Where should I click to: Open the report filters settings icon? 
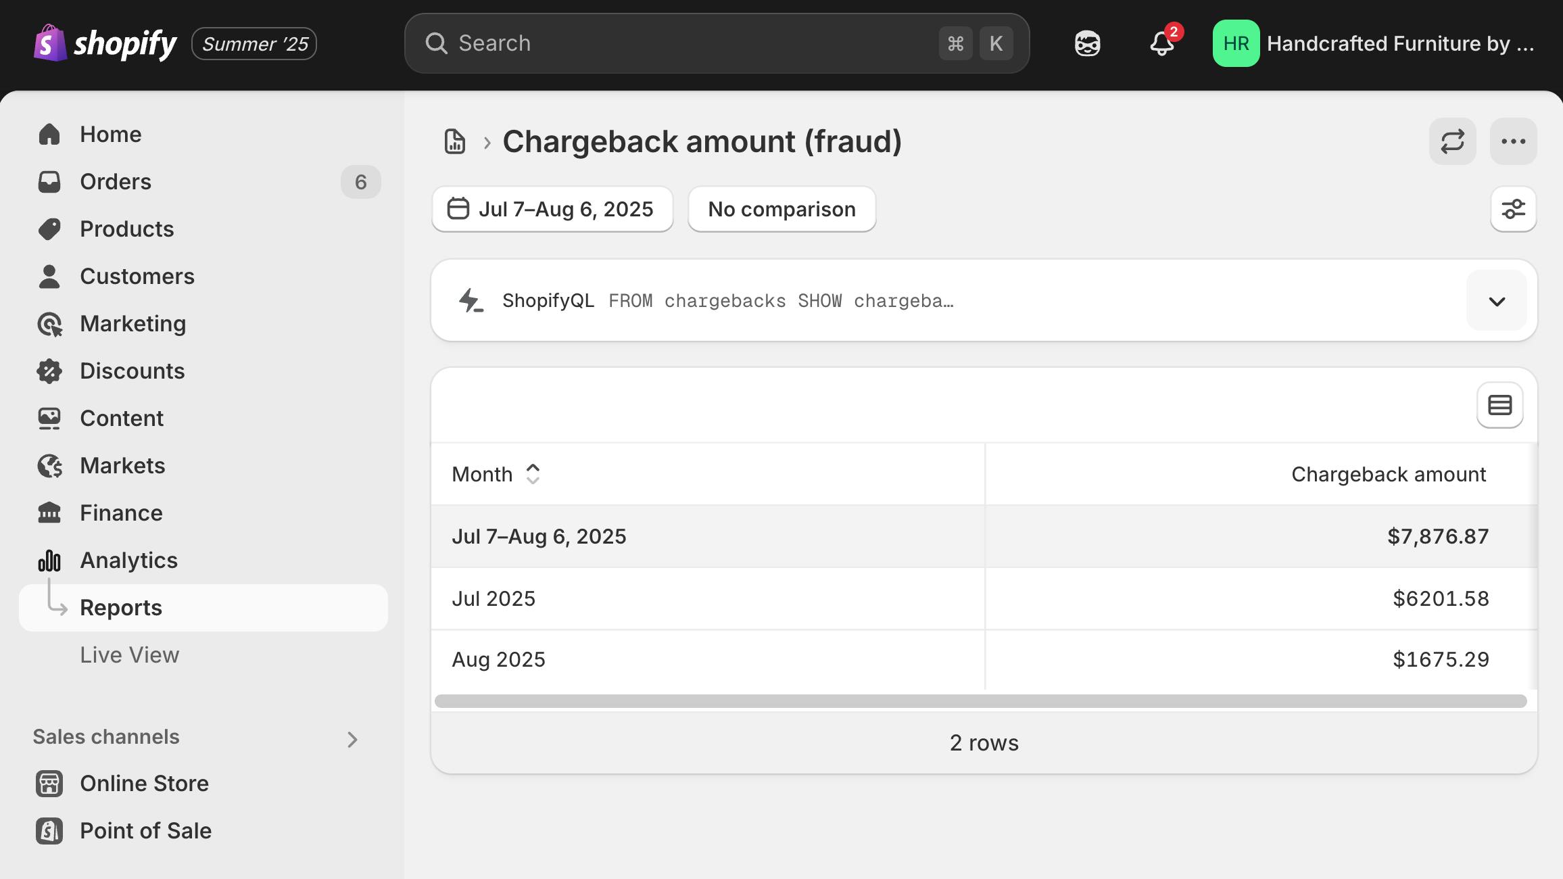[x=1513, y=209]
